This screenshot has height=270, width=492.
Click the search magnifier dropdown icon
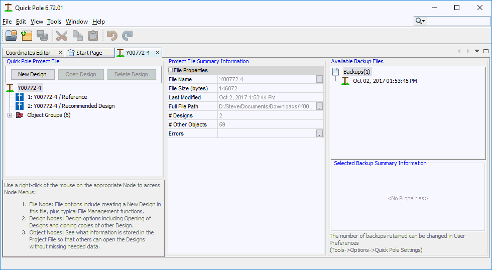pyautogui.click(x=420, y=21)
